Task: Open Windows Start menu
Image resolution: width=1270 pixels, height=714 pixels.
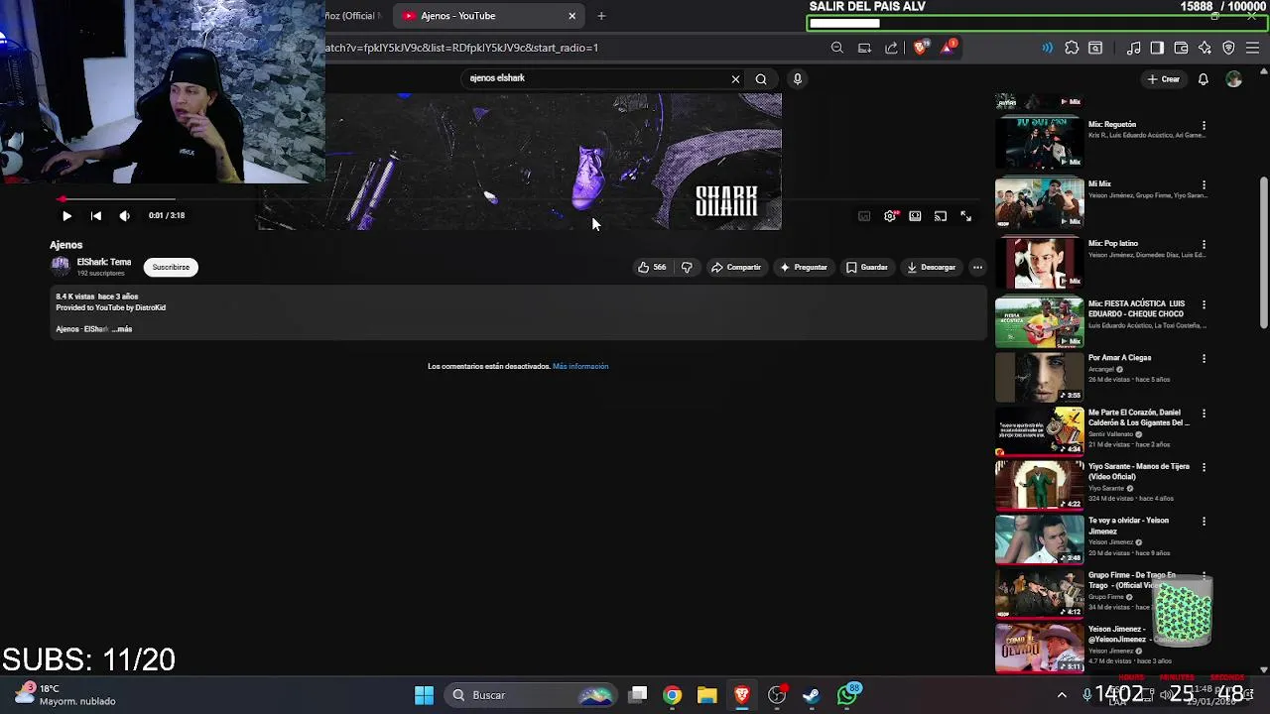Action: coord(424,695)
